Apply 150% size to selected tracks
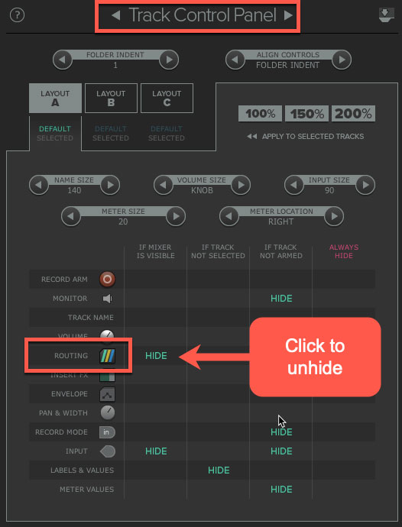 click(x=306, y=114)
